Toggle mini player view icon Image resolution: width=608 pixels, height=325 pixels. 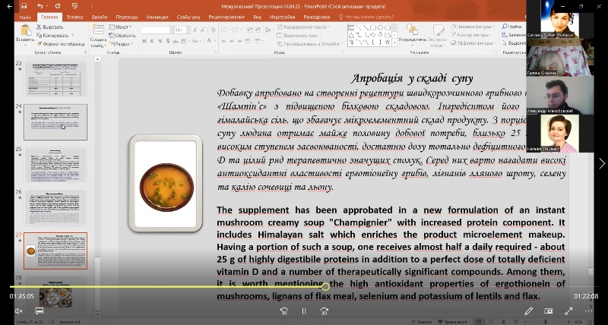point(549,311)
